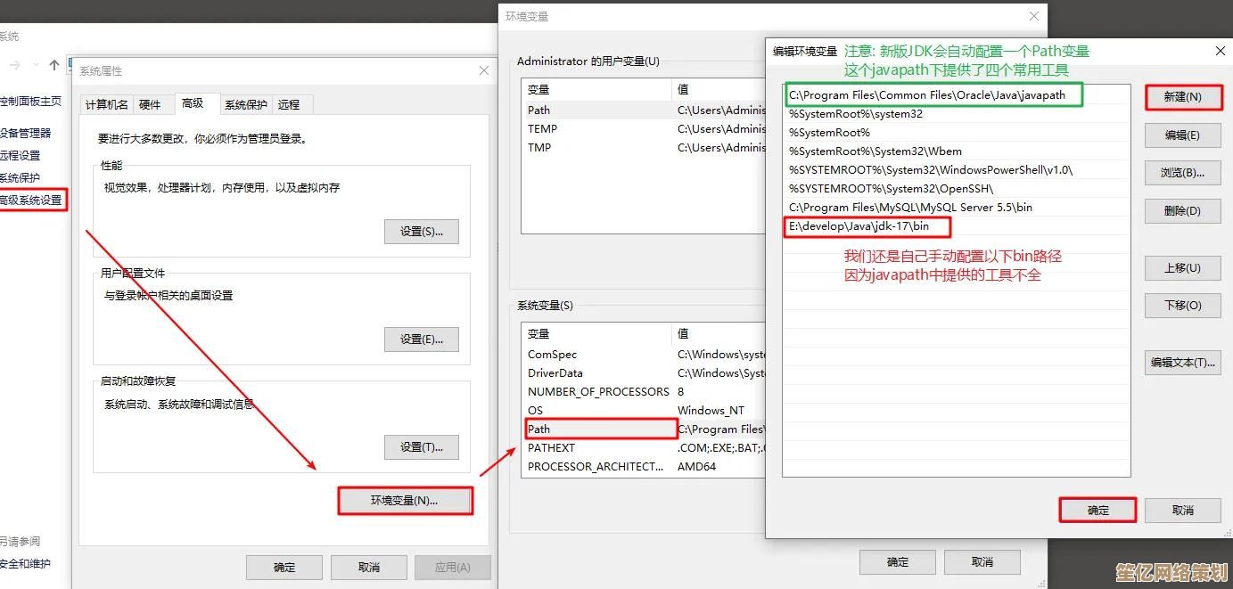Click 删除(D) to remove the entry

pos(1182,211)
